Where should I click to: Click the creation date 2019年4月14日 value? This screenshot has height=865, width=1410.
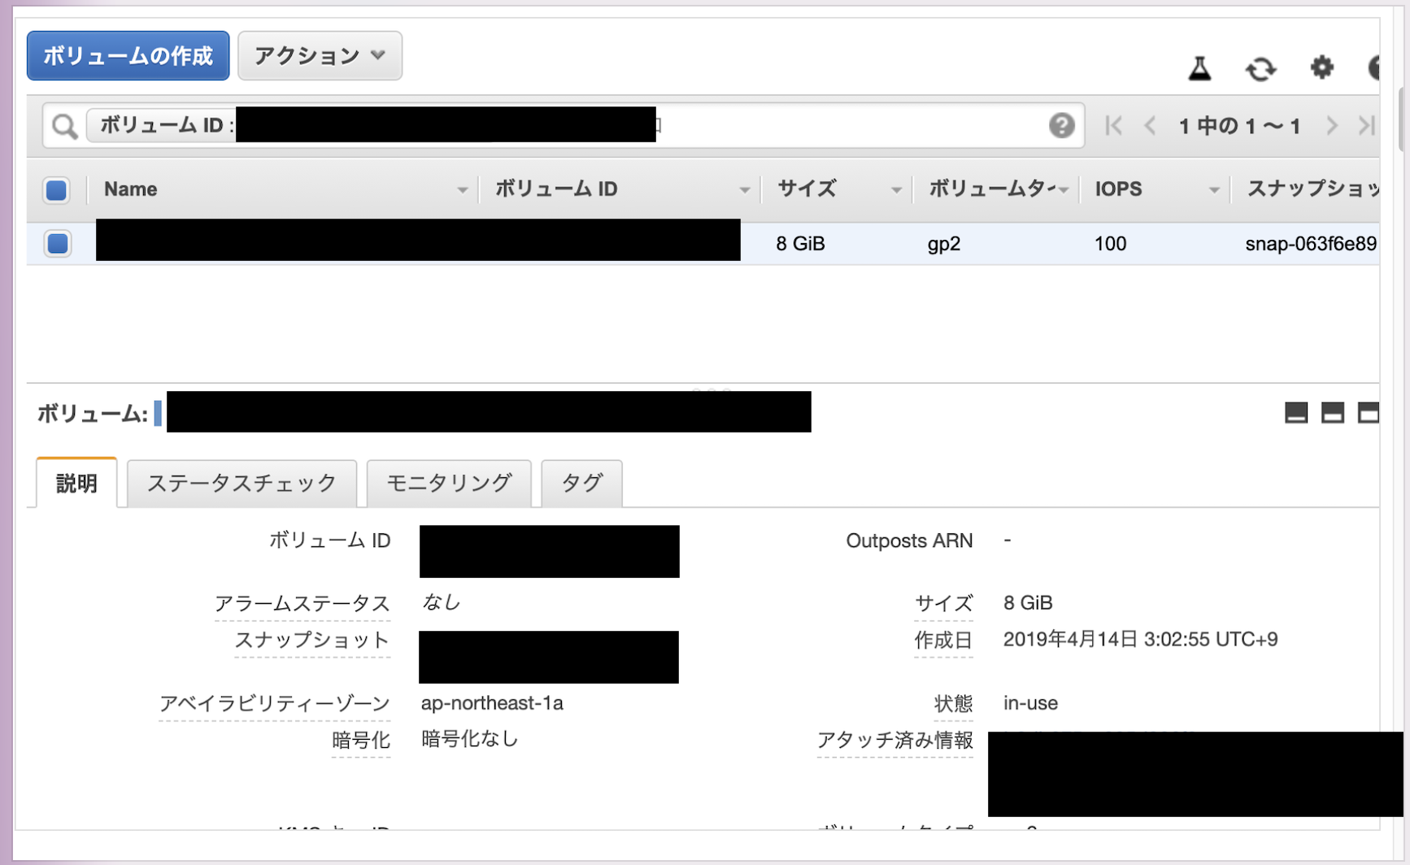pos(1140,640)
